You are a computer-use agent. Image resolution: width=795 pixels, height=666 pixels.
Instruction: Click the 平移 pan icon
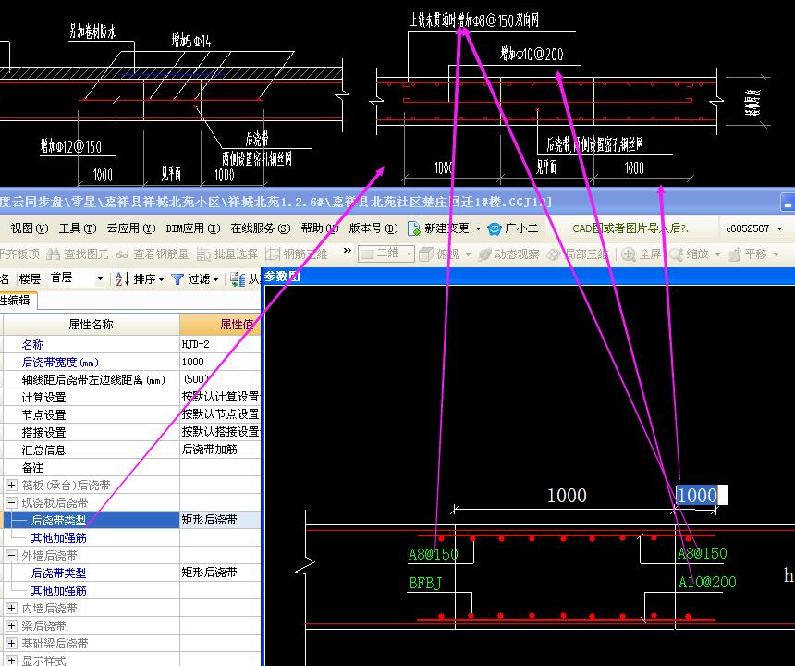(x=735, y=253)
